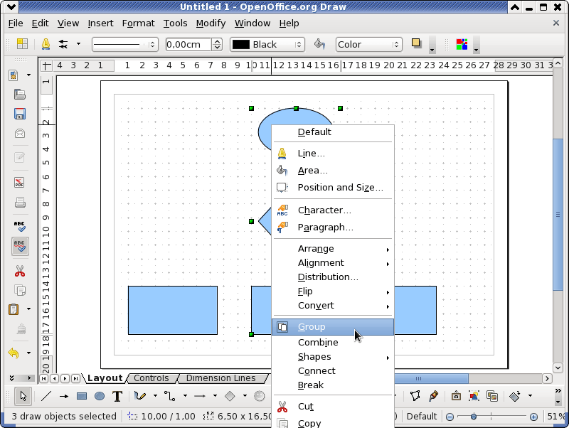Screen dimensions: 569x428
Task: Choose Combine from the context menu
Action: 333,343
